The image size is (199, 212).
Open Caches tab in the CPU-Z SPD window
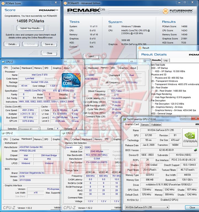coord(76,139)
